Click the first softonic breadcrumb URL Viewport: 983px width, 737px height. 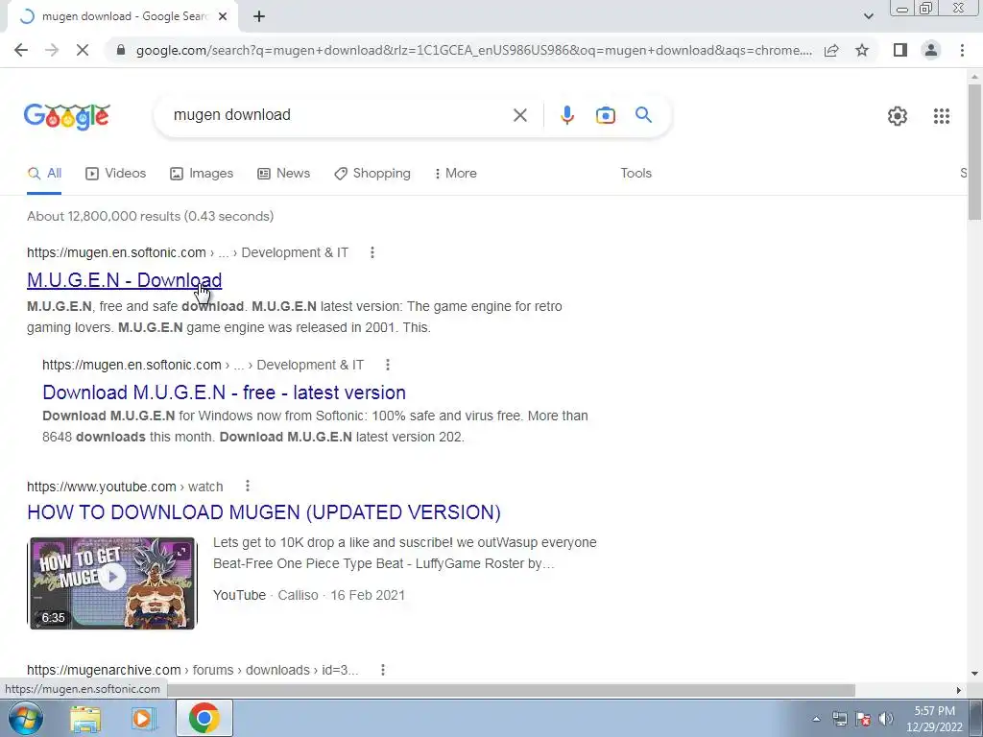coord(187,252)
